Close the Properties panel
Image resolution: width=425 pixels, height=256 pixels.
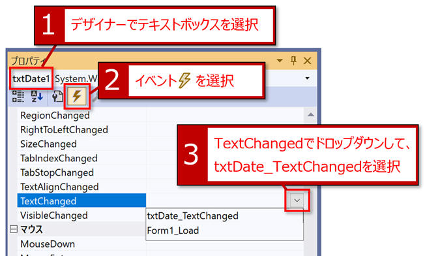pyautogui.click(x=308, y=60)
